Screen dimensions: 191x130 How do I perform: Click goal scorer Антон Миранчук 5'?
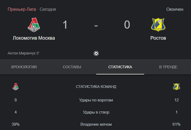coord(24,53)
